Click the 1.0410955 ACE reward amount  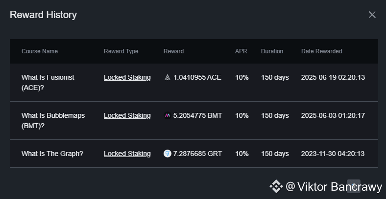(x=197, y=77)
